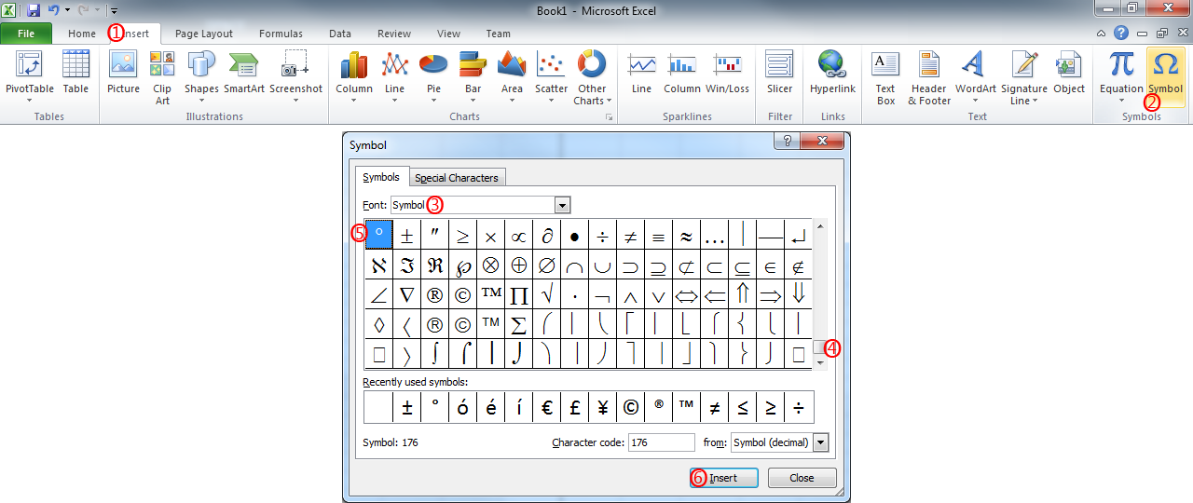Insert a SmartArt graphic
The image size is (1193, 503).
244,73
